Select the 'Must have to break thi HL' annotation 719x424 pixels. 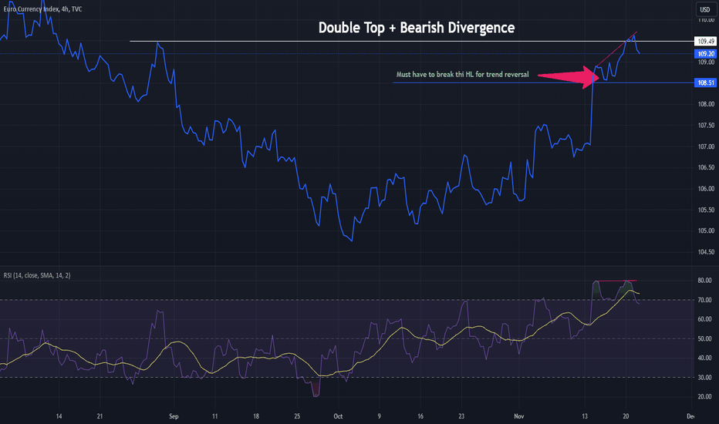click(x=462, y=74)
